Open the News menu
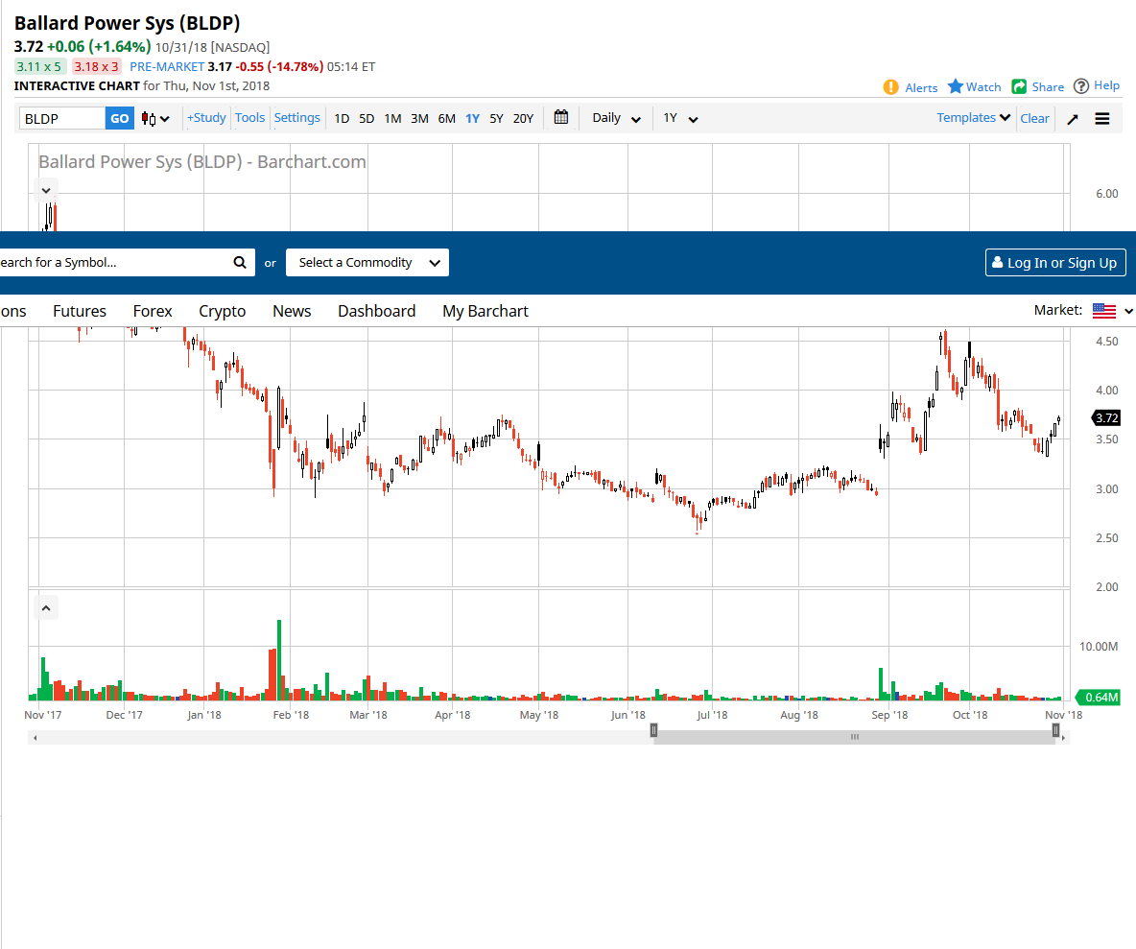 [x=292, y=311]
